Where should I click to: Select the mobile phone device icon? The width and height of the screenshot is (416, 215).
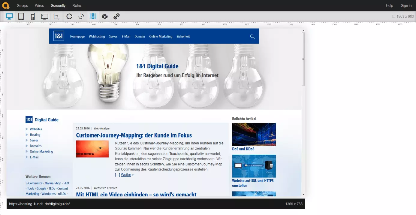click(33, 17)
